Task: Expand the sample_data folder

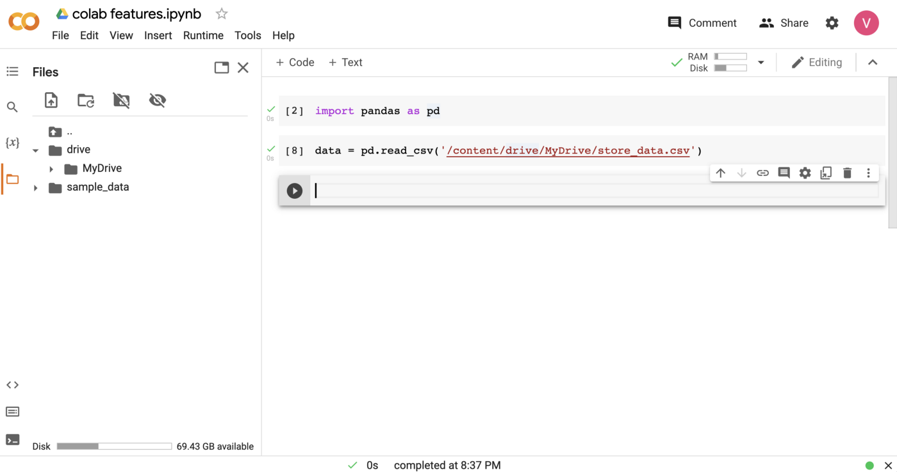Action: point(36,188)
